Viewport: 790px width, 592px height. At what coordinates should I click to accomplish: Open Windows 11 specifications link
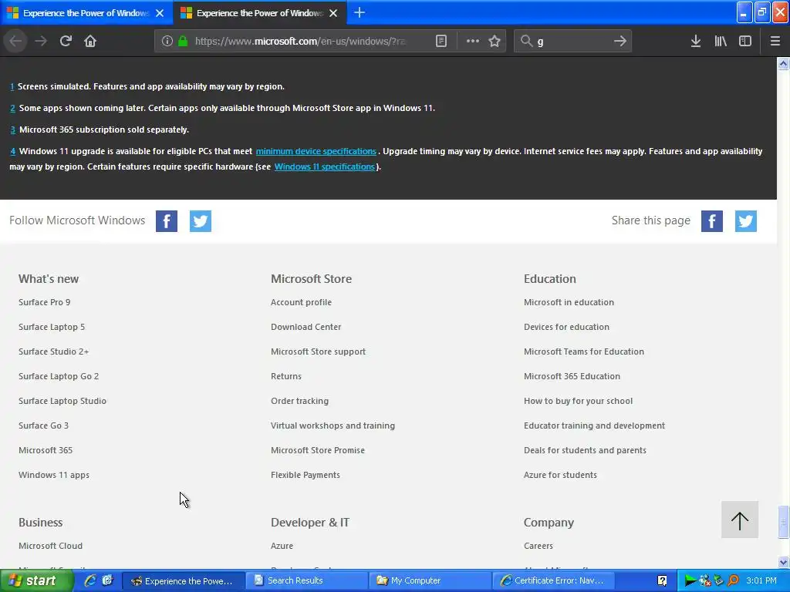pos(325,166)
